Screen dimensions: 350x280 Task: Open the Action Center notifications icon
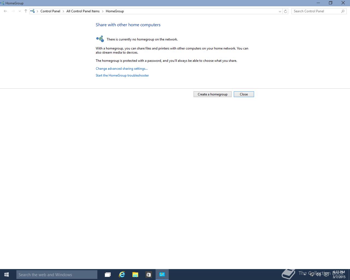pos(326,275)
